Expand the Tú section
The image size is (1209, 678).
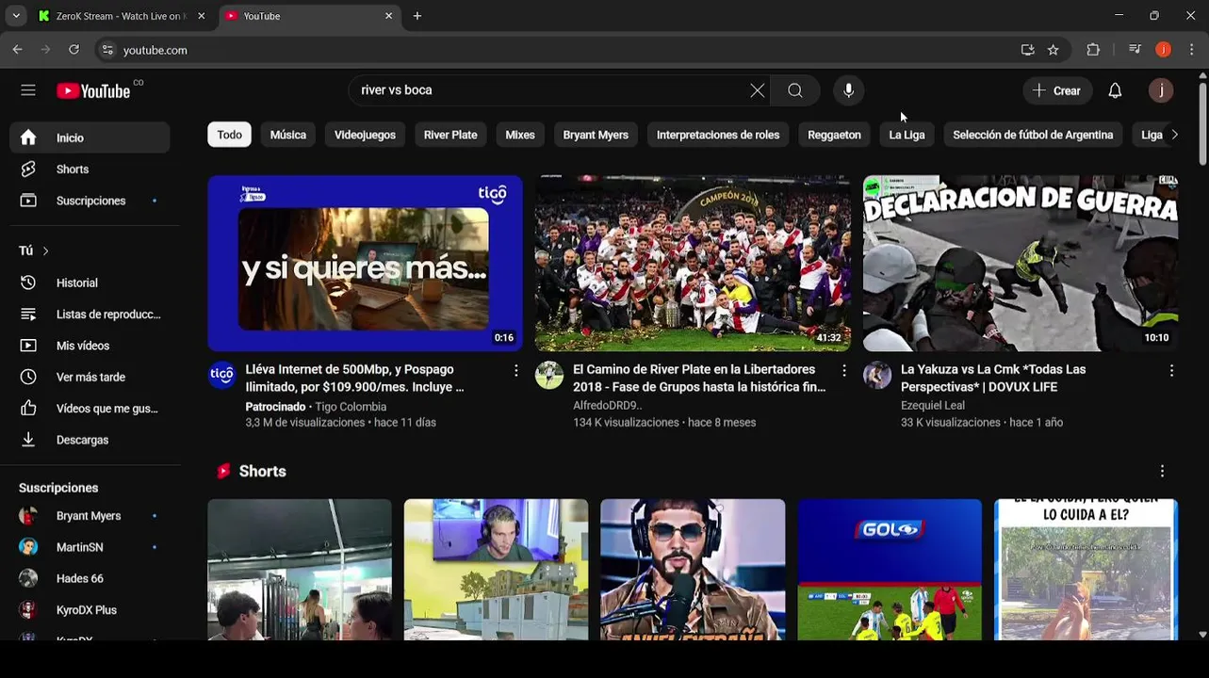coord(34,250)
